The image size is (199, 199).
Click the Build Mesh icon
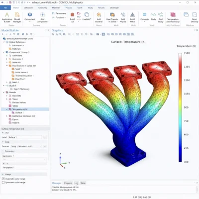click(x=132, y=17)
